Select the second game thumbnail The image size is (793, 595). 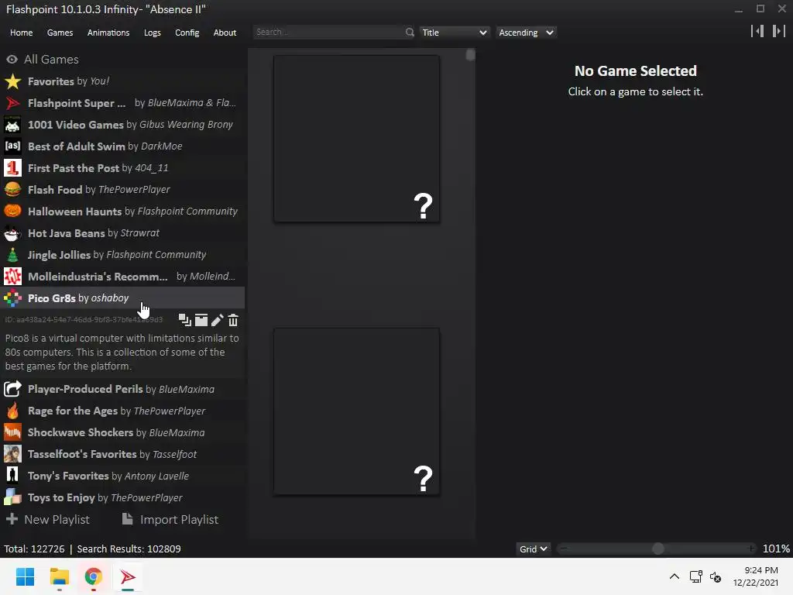coord(356,411)
